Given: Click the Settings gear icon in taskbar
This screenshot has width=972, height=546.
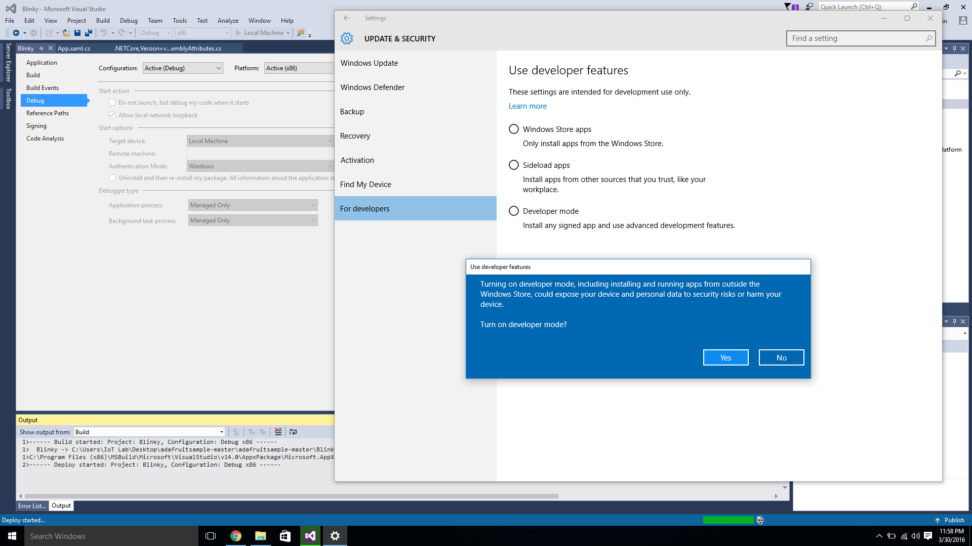Looking at the screenshot, I should click(335, 536).
